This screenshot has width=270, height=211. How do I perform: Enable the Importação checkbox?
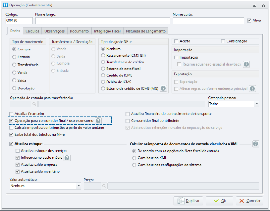[176, 57]
